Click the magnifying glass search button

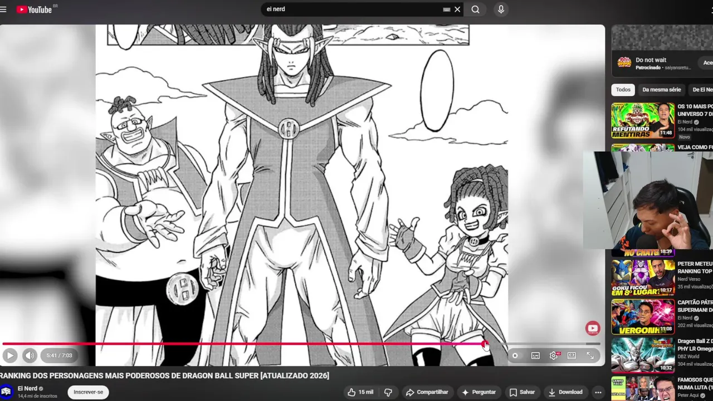tap(475, 9)
